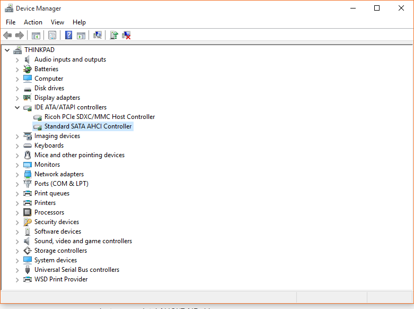Select Standard SATA AHCI Controller label
The height and width of the screenshot is (309, 414).
[88, 126]
